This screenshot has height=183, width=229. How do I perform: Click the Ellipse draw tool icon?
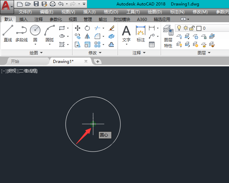tap(62, 36)
